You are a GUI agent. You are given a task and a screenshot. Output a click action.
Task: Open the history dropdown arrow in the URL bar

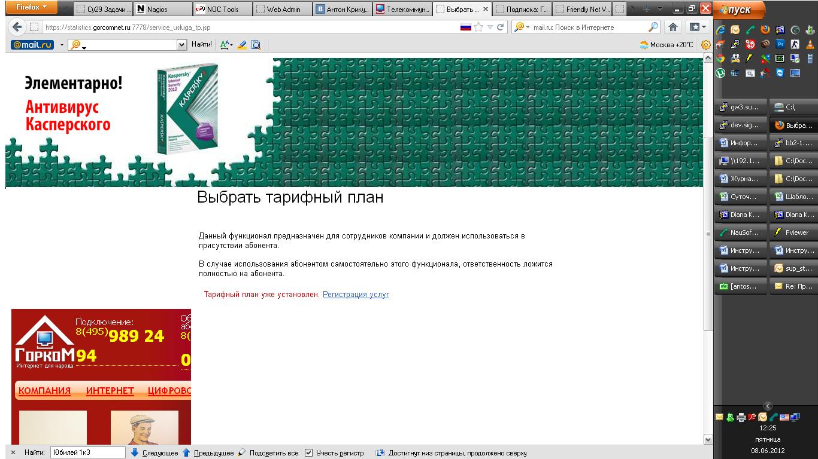[x=490, y=27]
